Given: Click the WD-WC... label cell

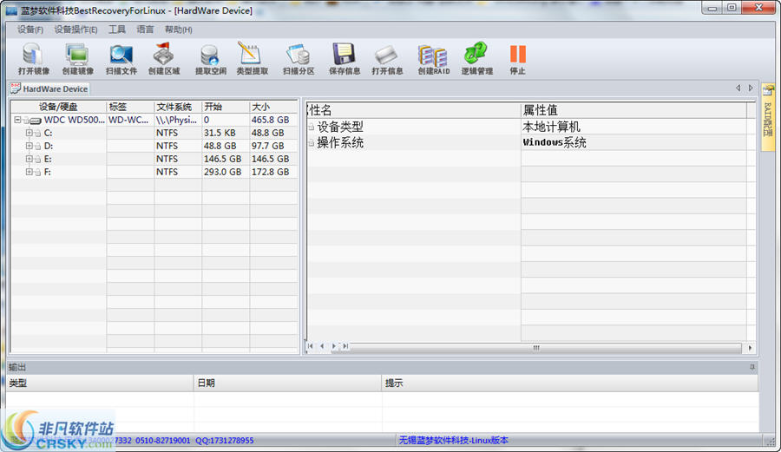Looking at the screenshot, I should (128, 120).
